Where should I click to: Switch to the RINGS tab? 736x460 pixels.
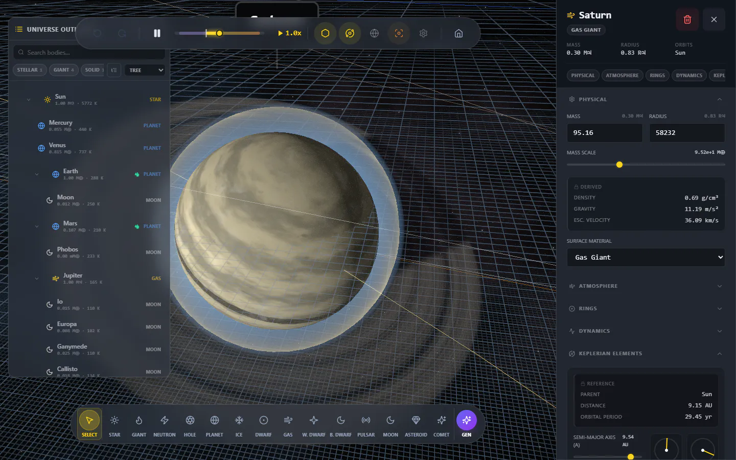657,76
